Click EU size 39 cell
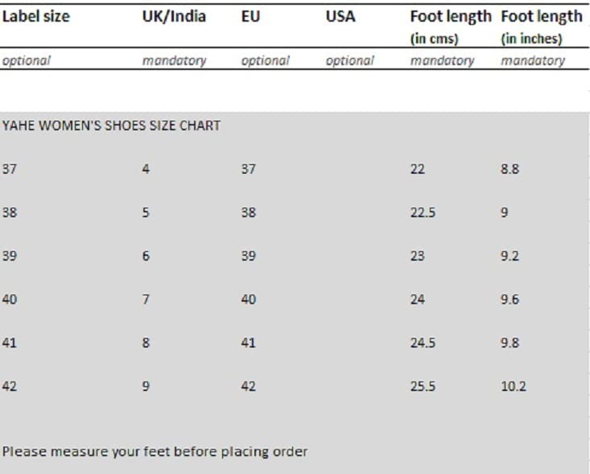Screen dimensions: 590x474 click(x=248, y=256)
